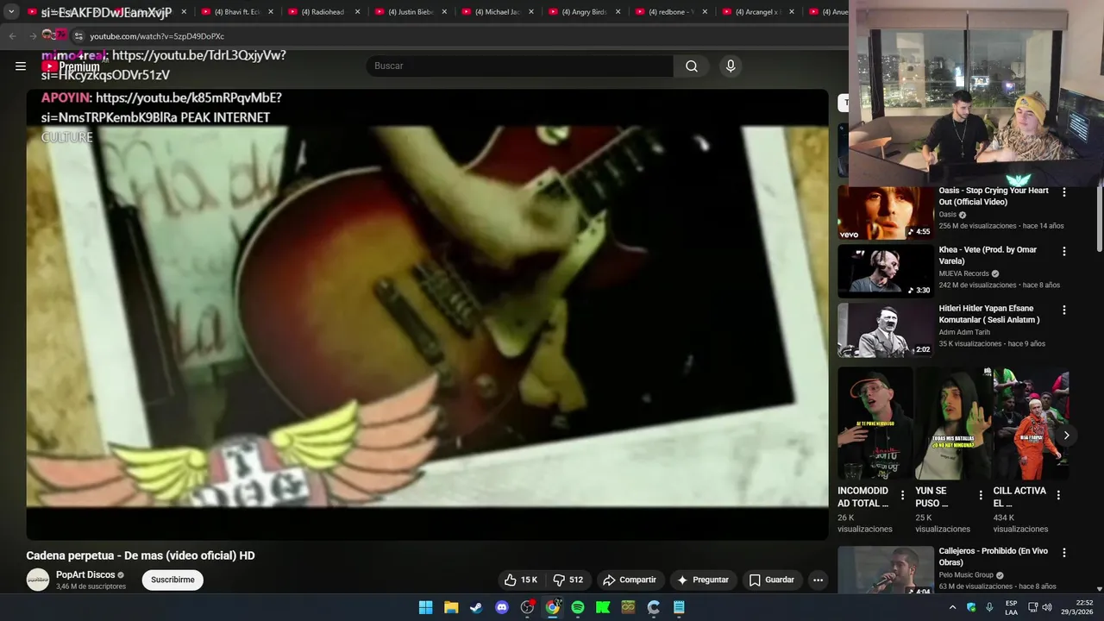Viewport: 1104px width, 621px height.
Task: Open volume control in system tray
Action: (1047, 607)
